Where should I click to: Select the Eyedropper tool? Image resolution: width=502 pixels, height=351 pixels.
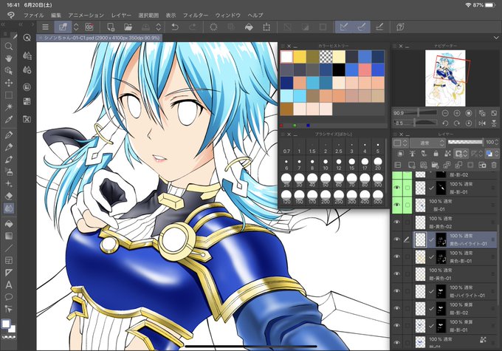tap(9, 119)
